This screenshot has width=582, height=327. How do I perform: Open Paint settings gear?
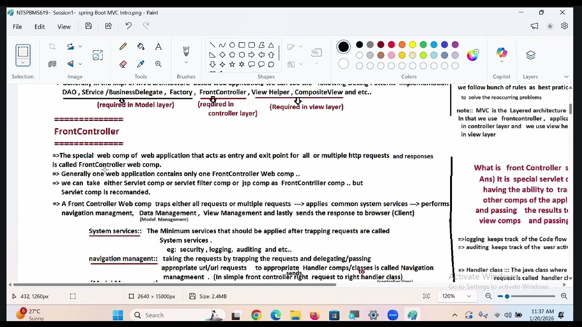[x=564, y=26]
